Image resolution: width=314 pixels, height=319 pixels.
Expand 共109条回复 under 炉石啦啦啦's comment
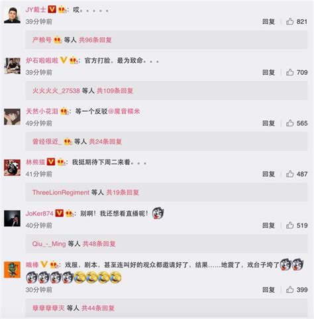click(x=115, y=91)
